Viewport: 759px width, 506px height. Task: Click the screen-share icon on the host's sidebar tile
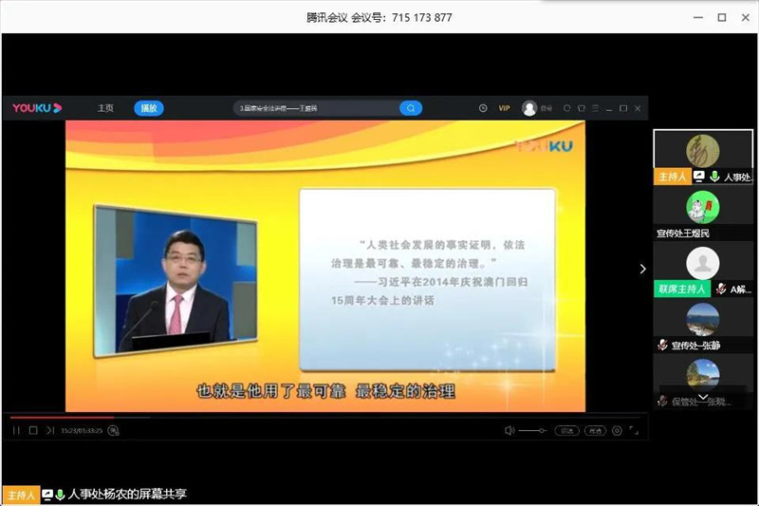[x=699, y=177]
